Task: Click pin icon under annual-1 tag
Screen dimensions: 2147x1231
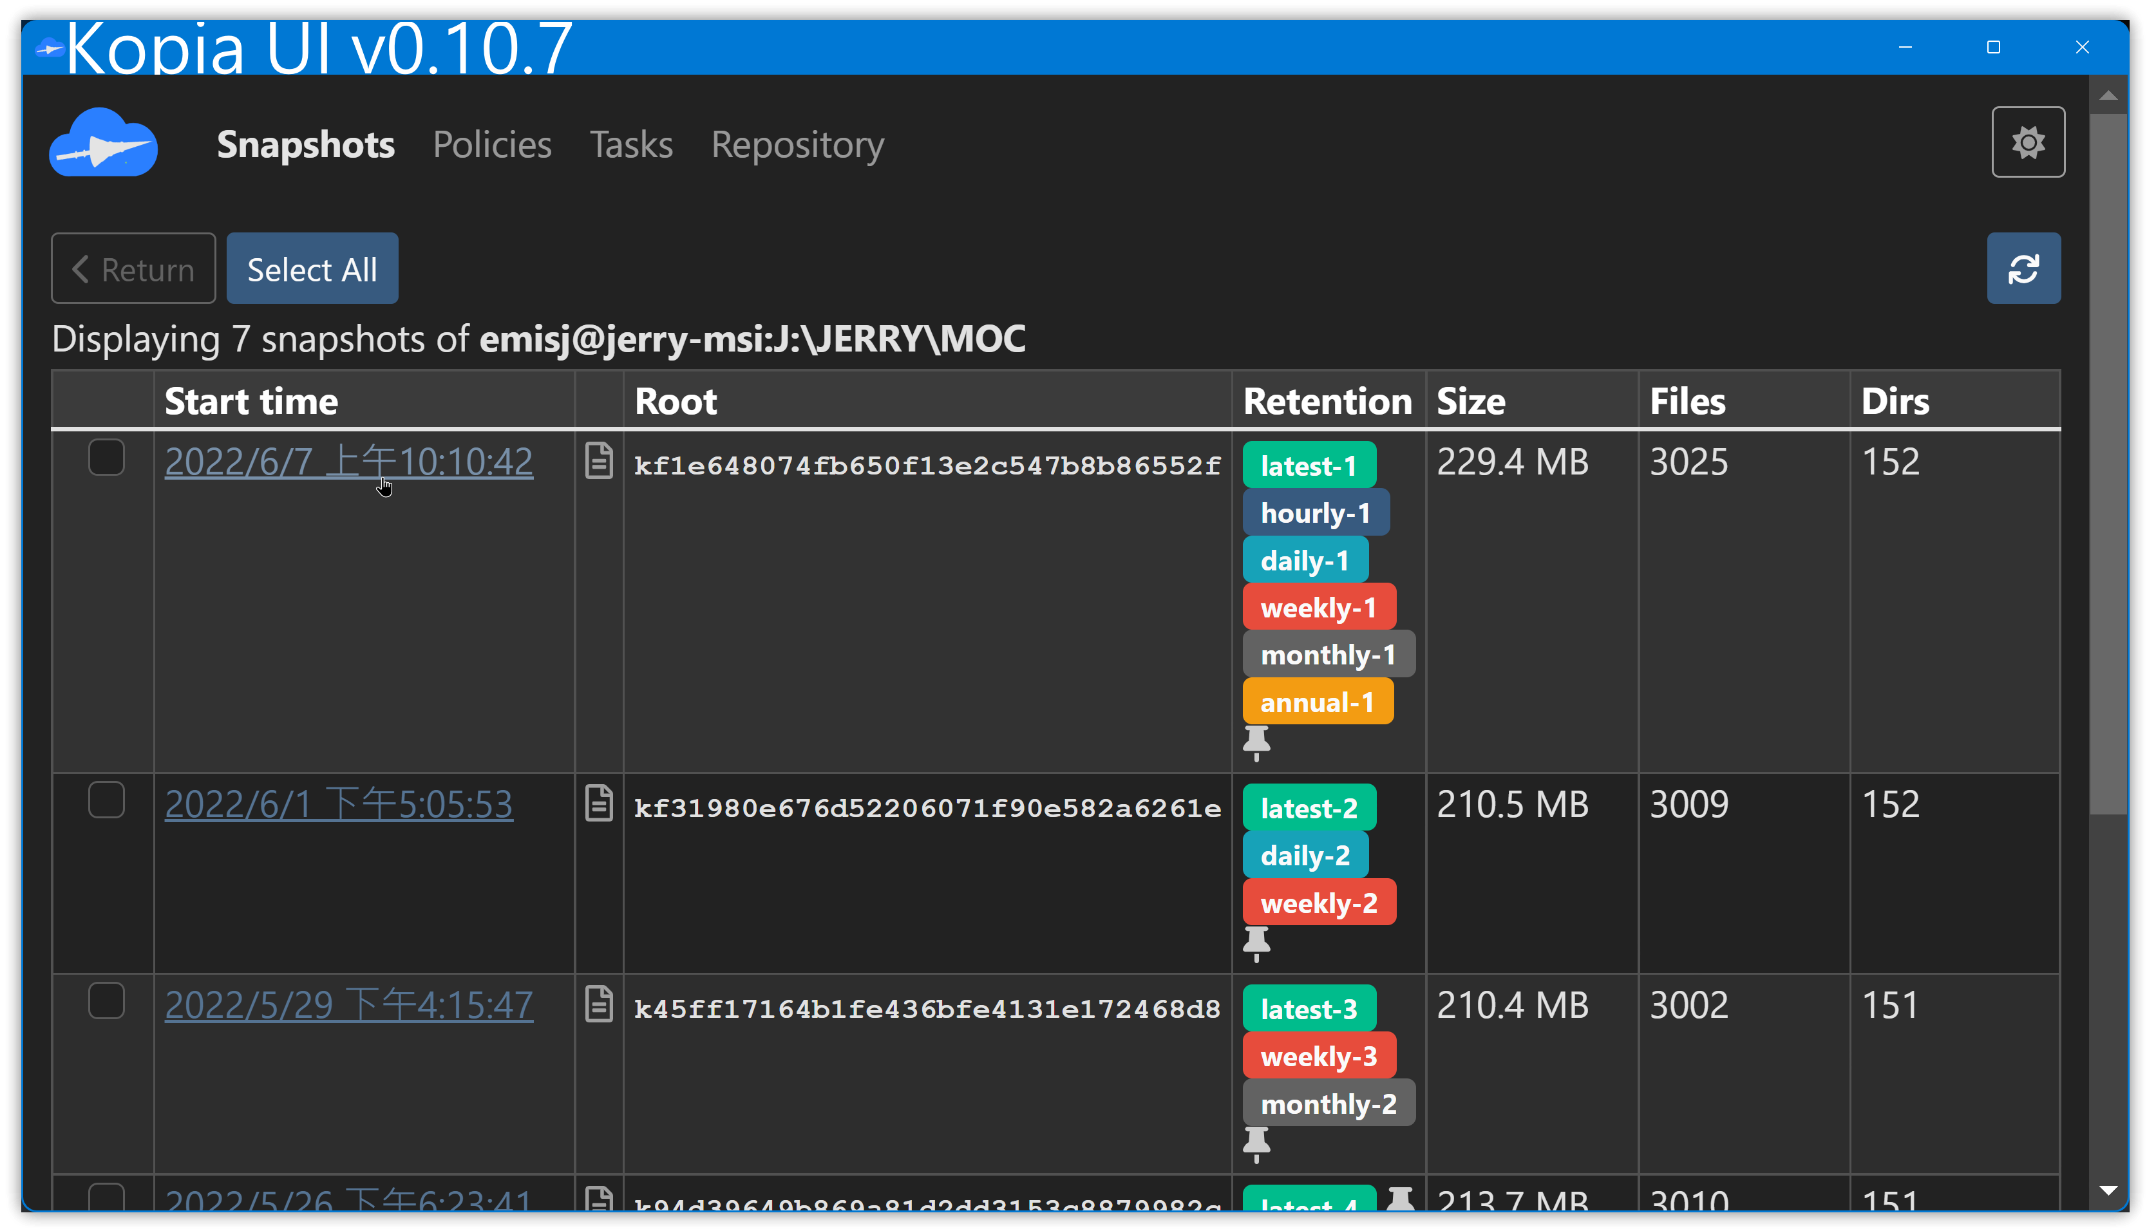Action: click(x=1256, y=742)
